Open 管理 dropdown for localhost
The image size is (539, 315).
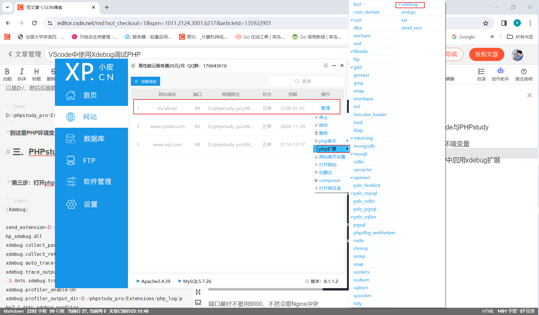click(x=325, y=108)
